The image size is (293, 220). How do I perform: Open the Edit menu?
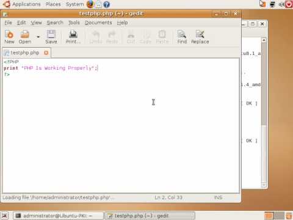click(21, 23)
